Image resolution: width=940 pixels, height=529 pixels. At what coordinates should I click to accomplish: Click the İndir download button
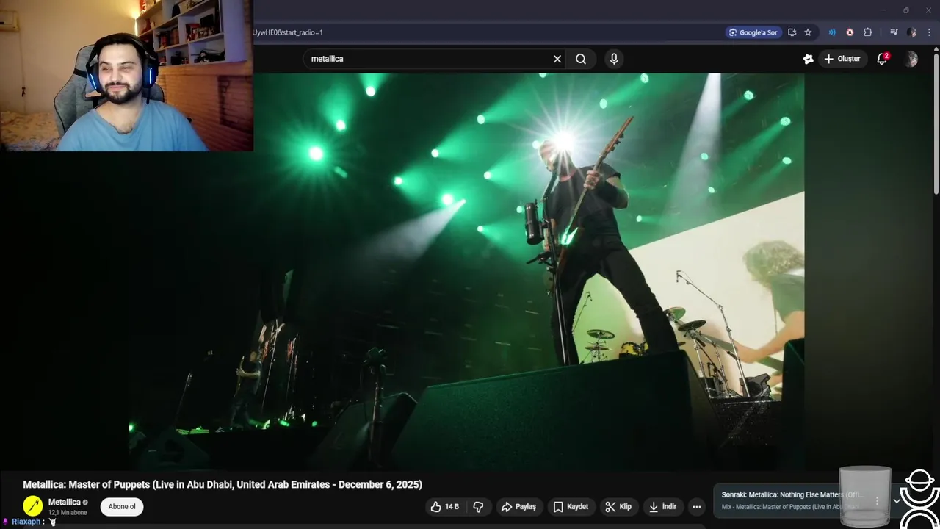662,507
